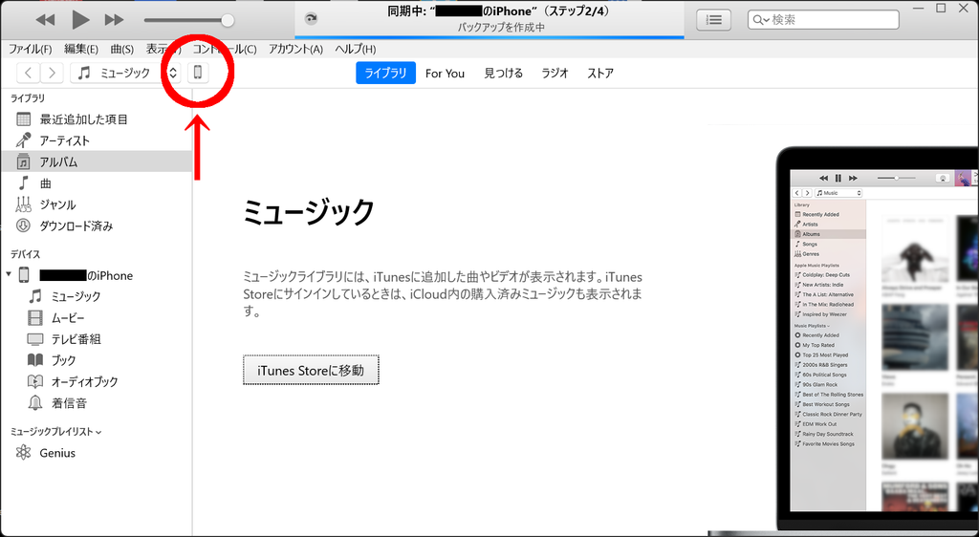
Task: Collapse the iPhone device tree triangle
Action: pyautogui.click(x=8, y=274)
